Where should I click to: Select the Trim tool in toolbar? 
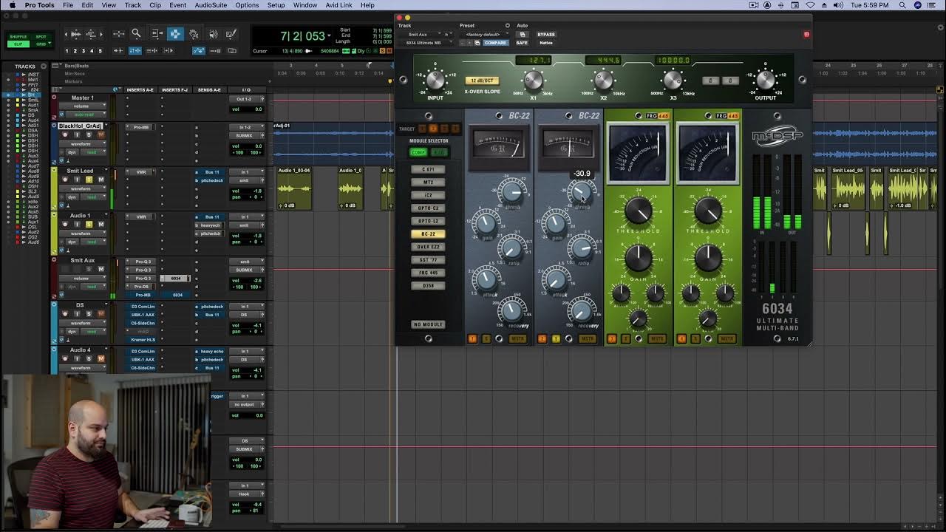tap(157, 34)
